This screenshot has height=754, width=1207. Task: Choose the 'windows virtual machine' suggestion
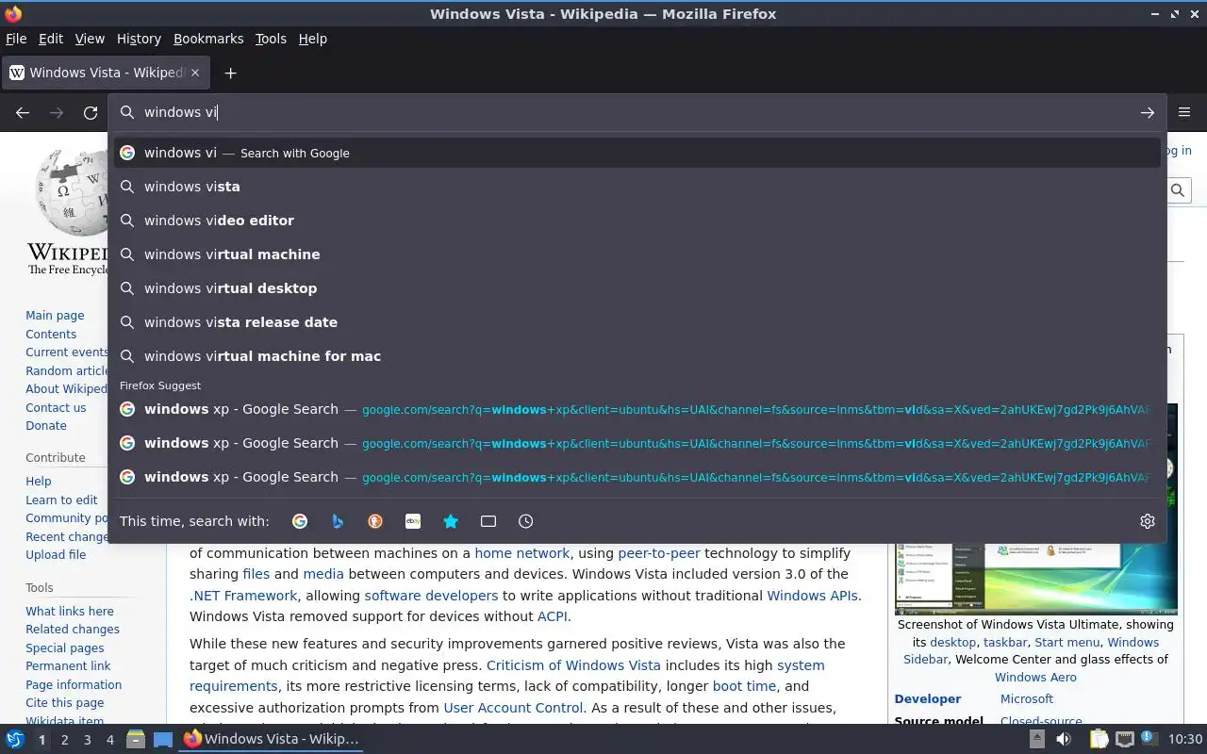pos(637,254)
